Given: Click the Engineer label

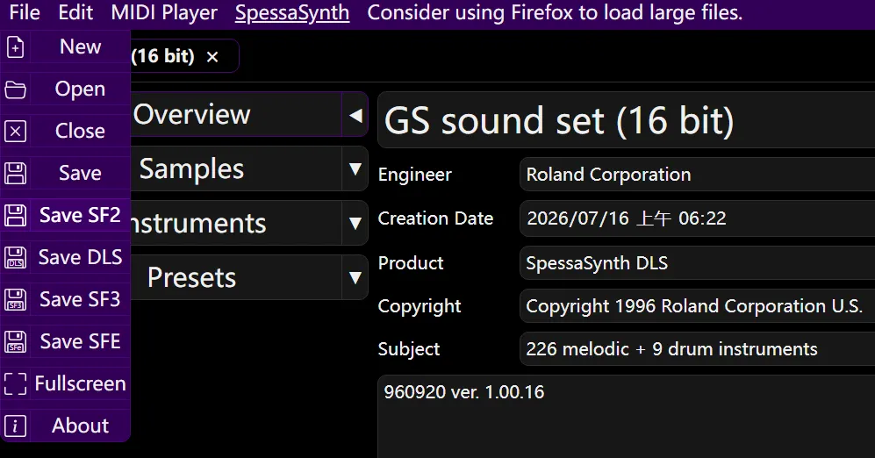Looking at the screenshot, I should tap(414, 175).
